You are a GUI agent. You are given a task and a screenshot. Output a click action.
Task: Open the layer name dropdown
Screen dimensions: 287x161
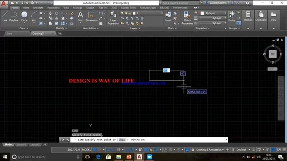[x=162, y=13]
